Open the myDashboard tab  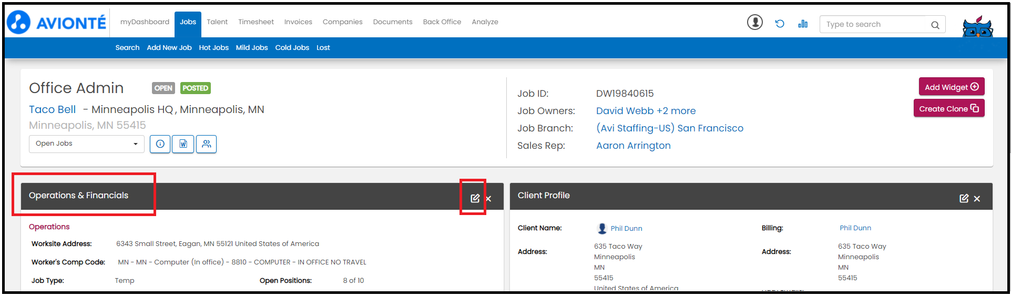click(145, 22)
